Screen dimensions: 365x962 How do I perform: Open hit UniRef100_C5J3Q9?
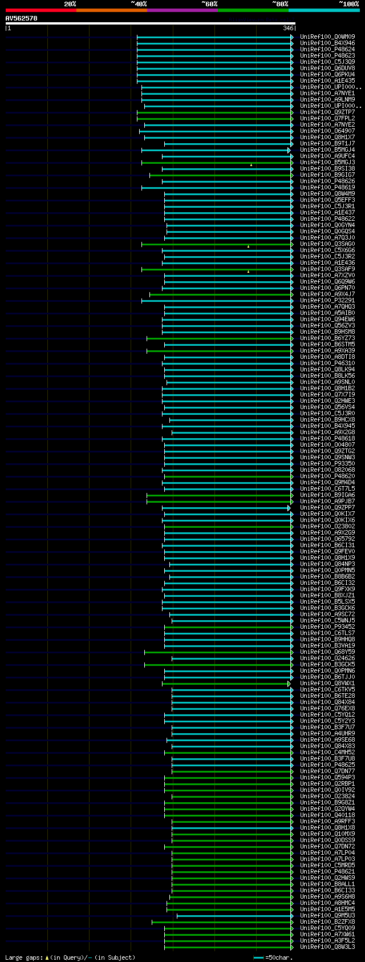click(327, 62)
